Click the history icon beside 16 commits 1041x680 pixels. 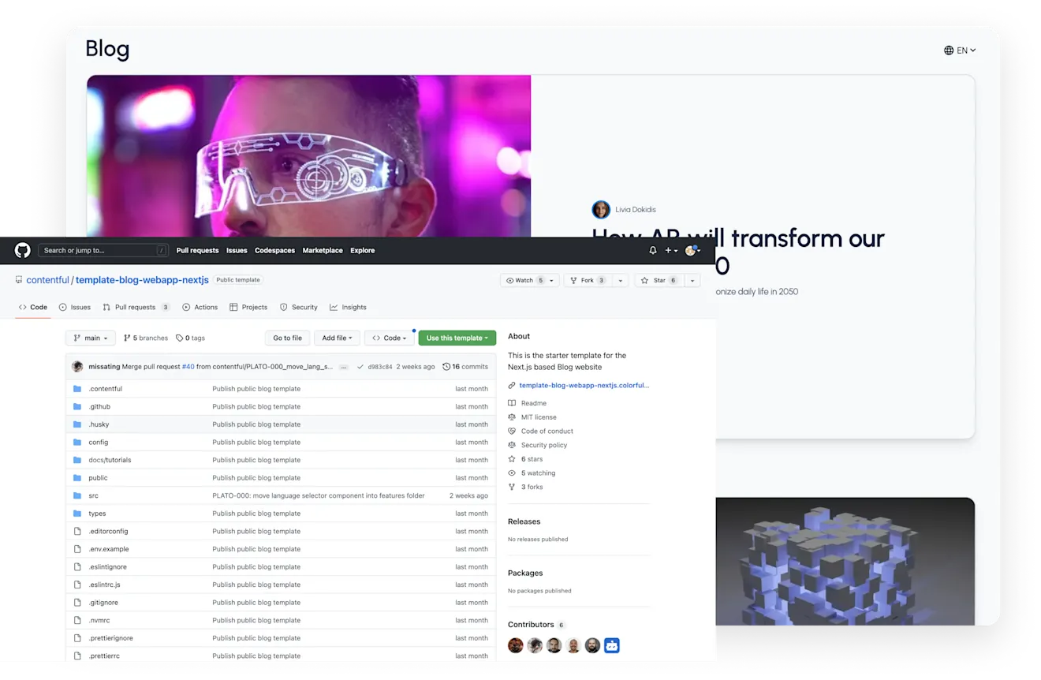(x=445, y=366)
